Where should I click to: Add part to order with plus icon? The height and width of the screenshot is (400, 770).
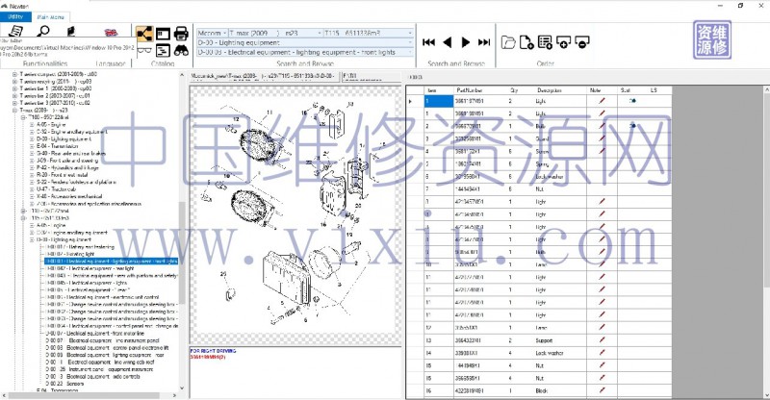coord(563,42)
